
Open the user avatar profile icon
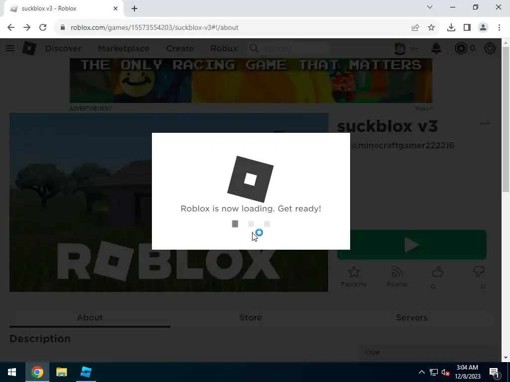(x=400, y=48)
